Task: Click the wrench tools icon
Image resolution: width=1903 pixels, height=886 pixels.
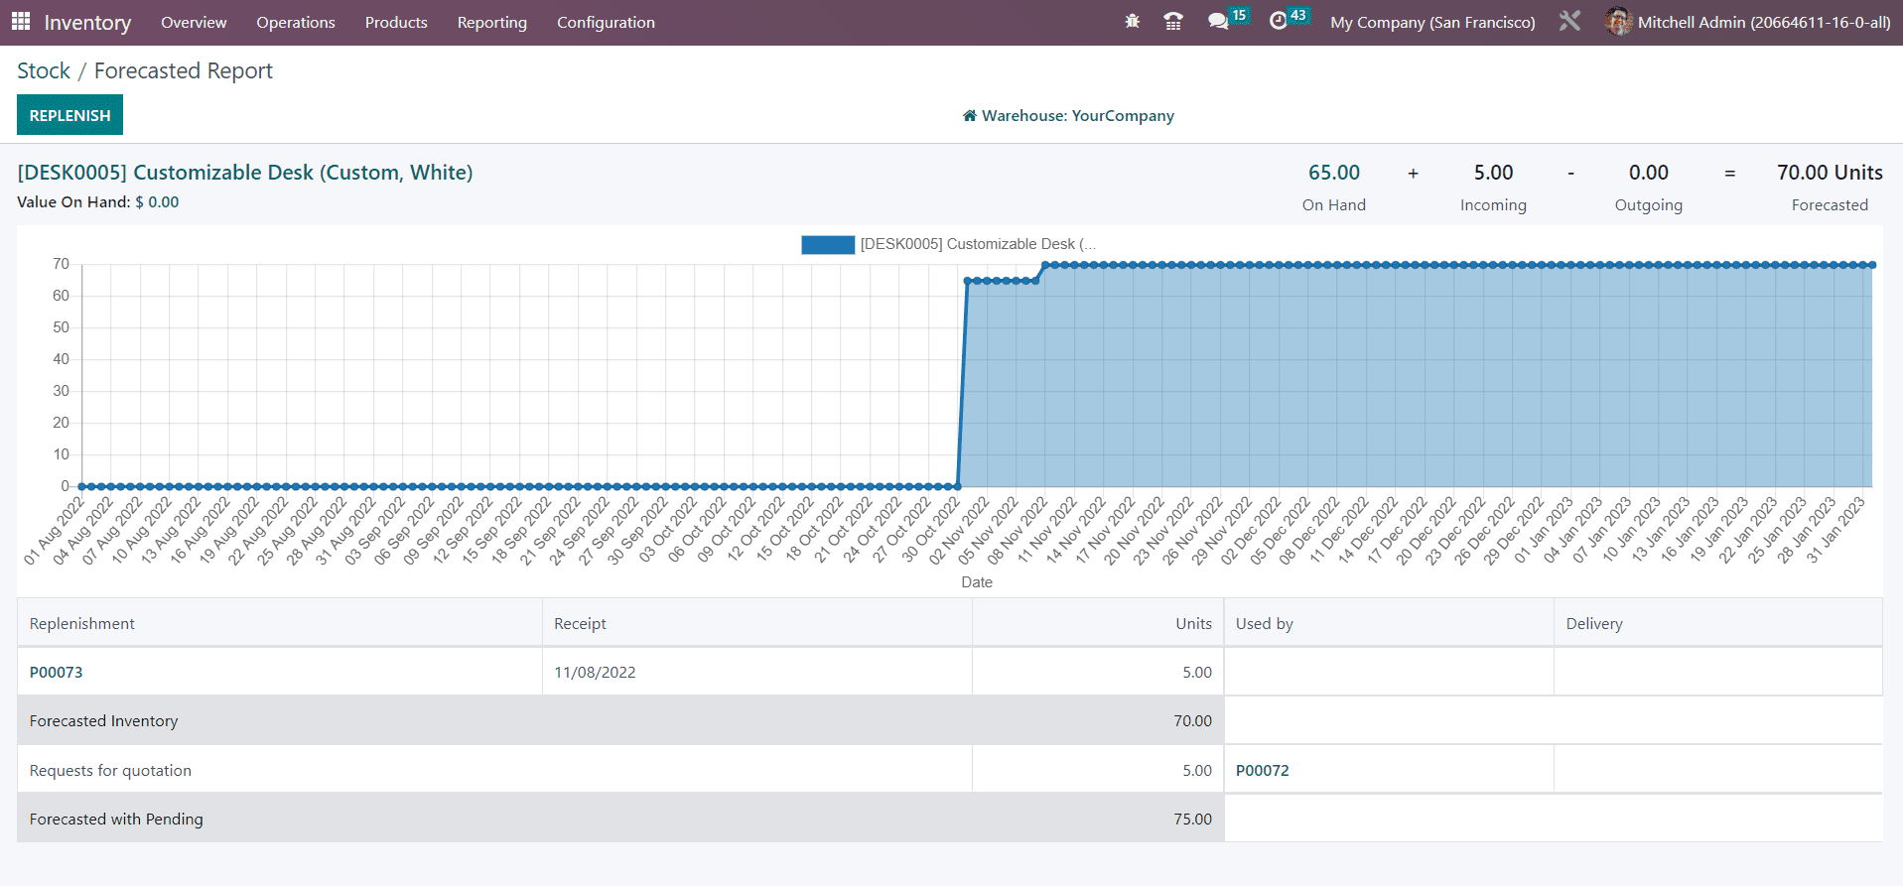Action: [x=1569, y=22]
